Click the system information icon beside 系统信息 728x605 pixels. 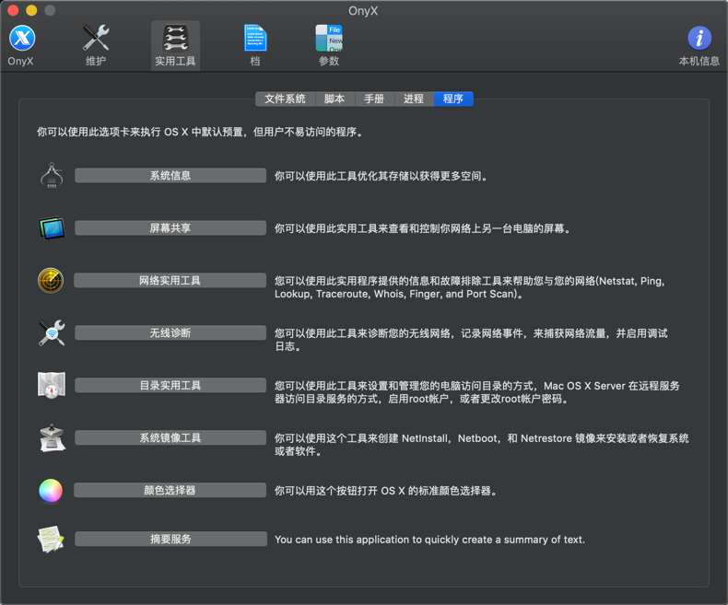click(x=52, y=175)
